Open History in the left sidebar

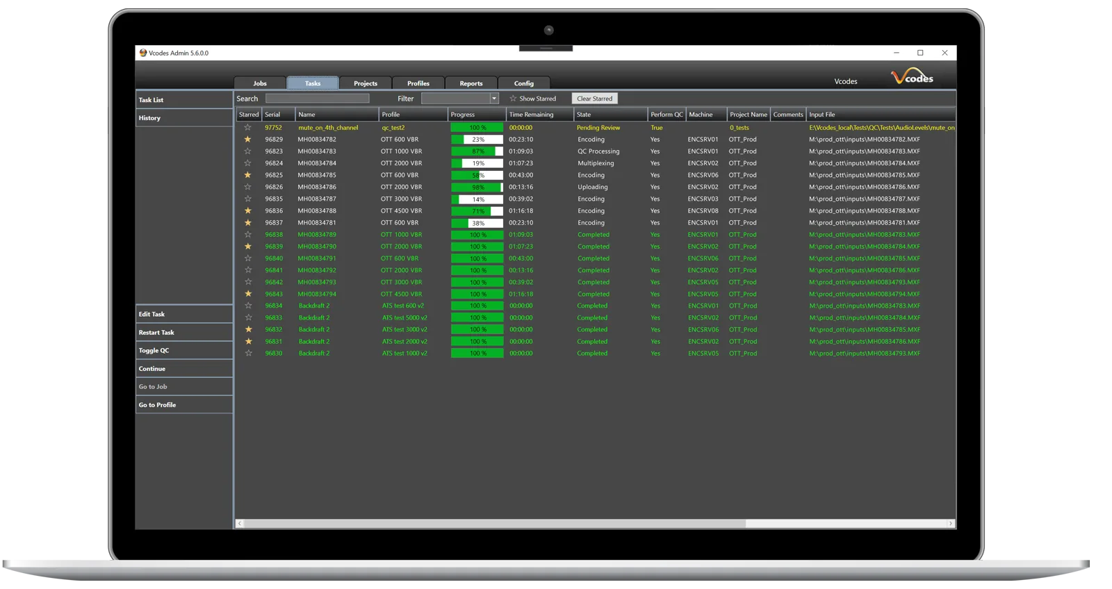tap(184, 118)
